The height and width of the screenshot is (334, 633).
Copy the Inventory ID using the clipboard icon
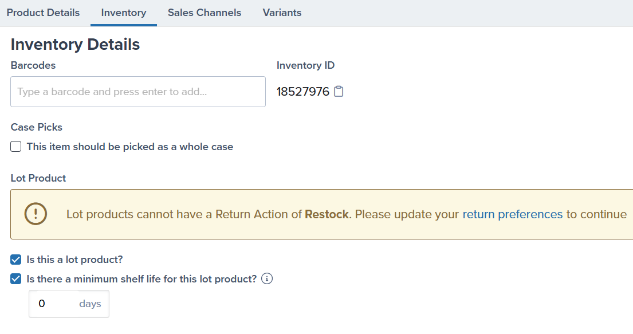tap(339, 91)
